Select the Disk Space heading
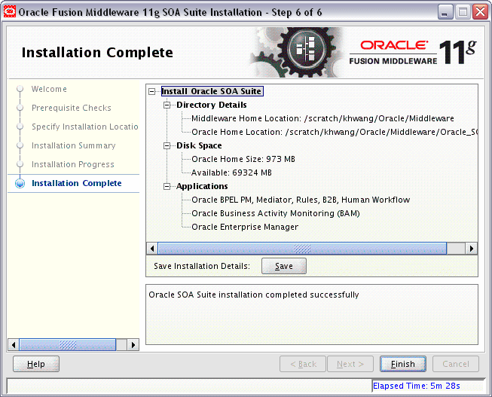This screenshot has width=492, height=397. tap(199, 145)
